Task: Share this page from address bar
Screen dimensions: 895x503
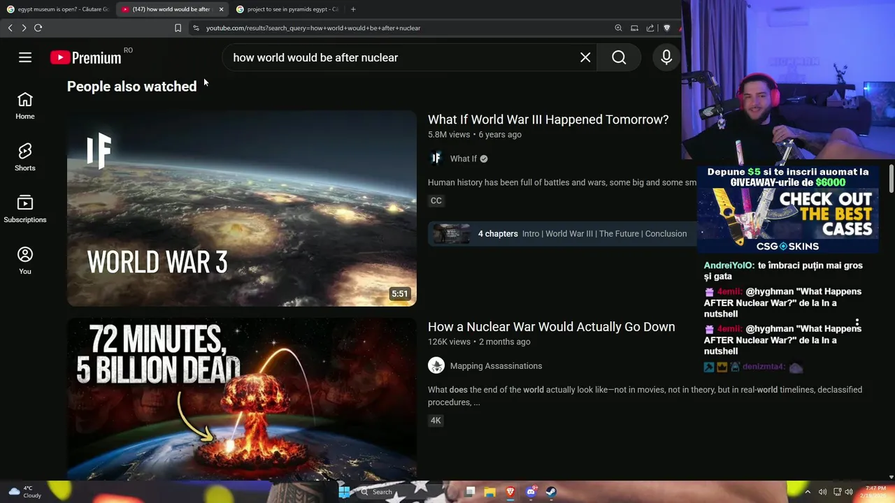Action: click(650, 28)
